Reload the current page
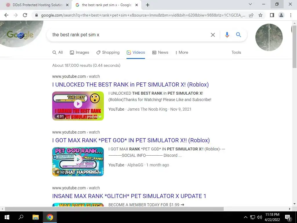The width and height of the screenshot is (297, 223). click(x=25, y=15)
